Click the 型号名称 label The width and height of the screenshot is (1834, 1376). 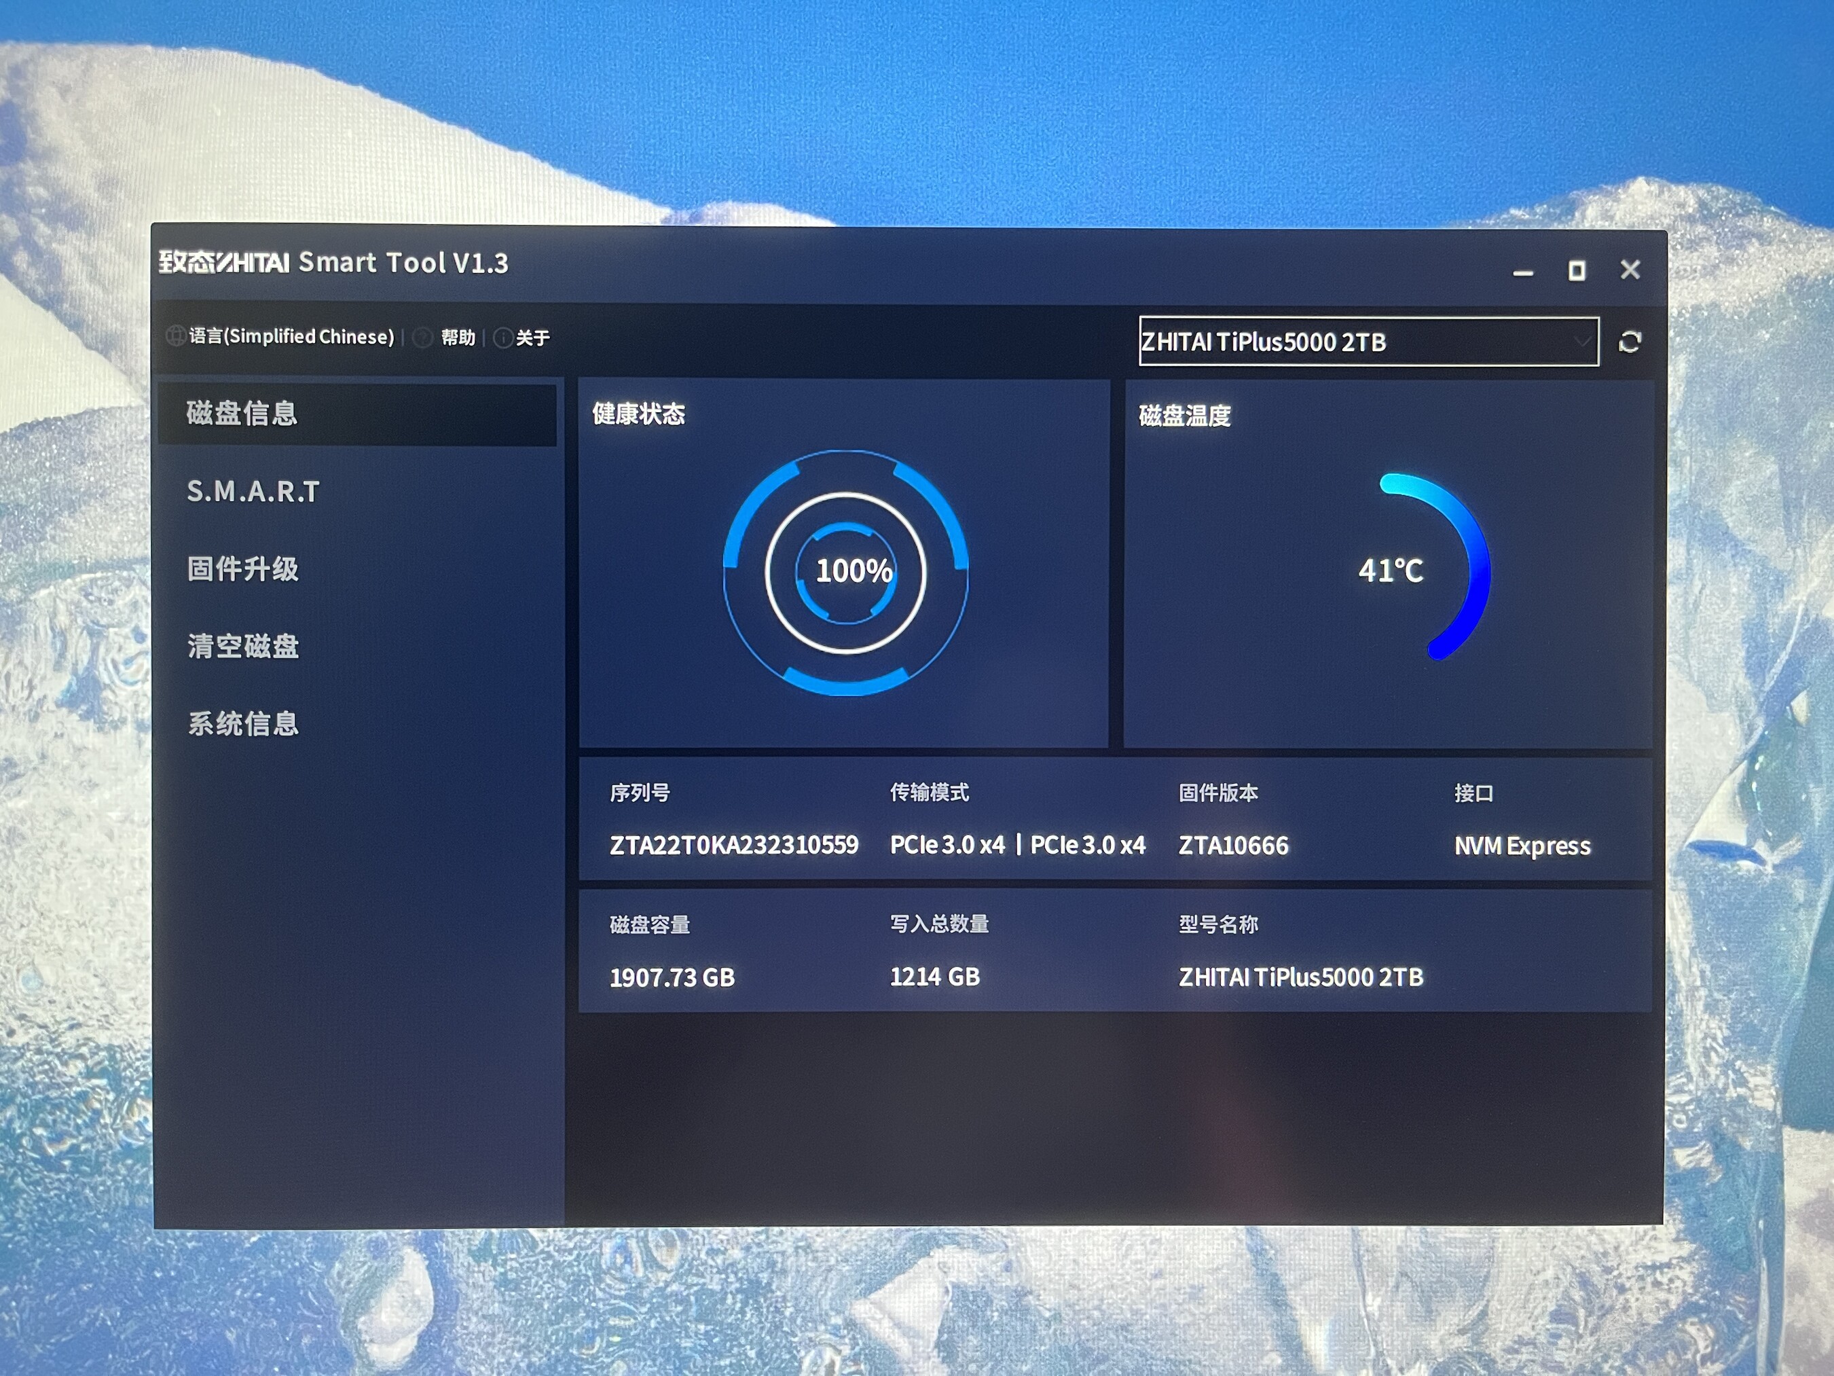click(x=1218, y=924)
